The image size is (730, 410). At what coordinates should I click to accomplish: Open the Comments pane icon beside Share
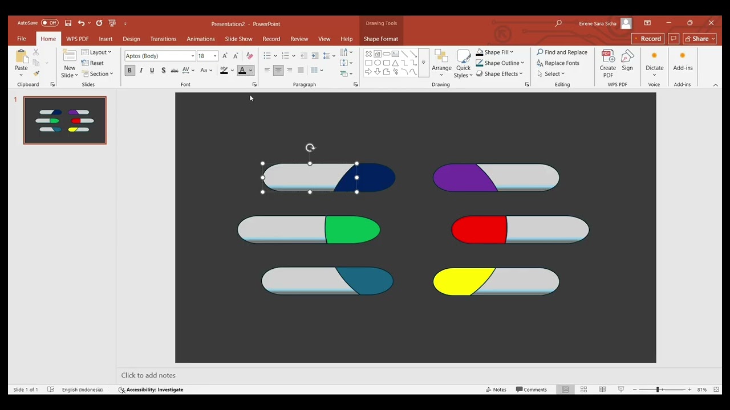(x=674, y=39)
